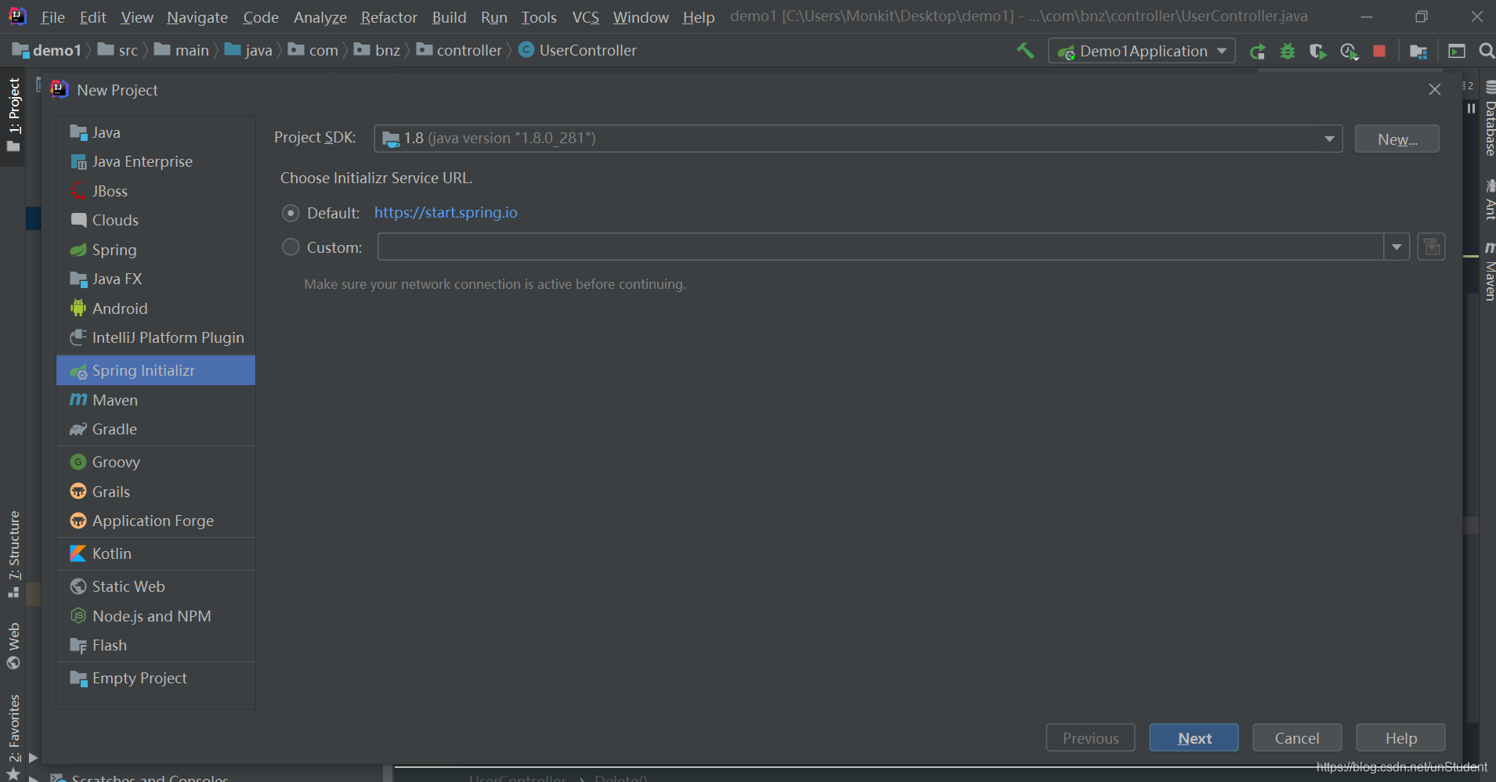Open the Web tool window tab
1496x782 pixels.
[x=13, y=646]
